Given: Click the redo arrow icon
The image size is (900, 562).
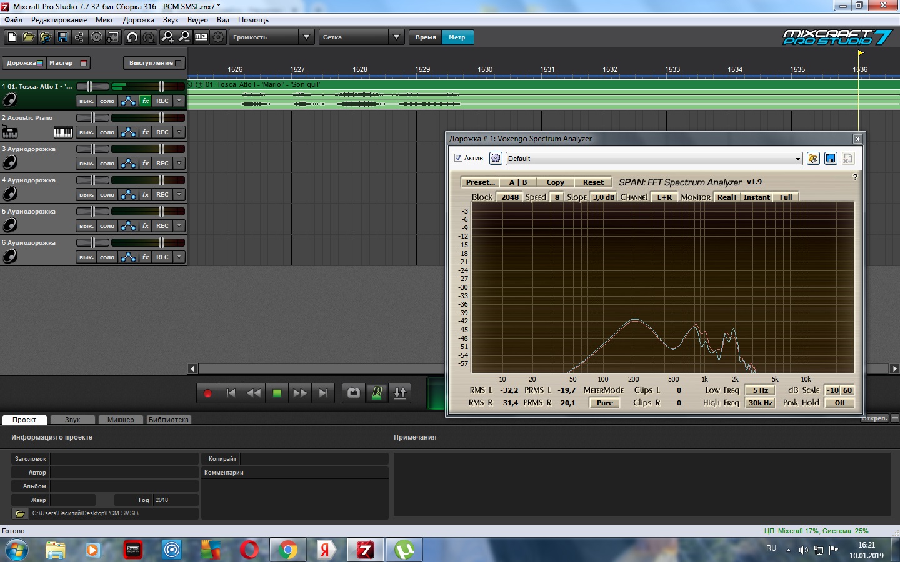Looking at the screenshot, I should tap(149, 37).
